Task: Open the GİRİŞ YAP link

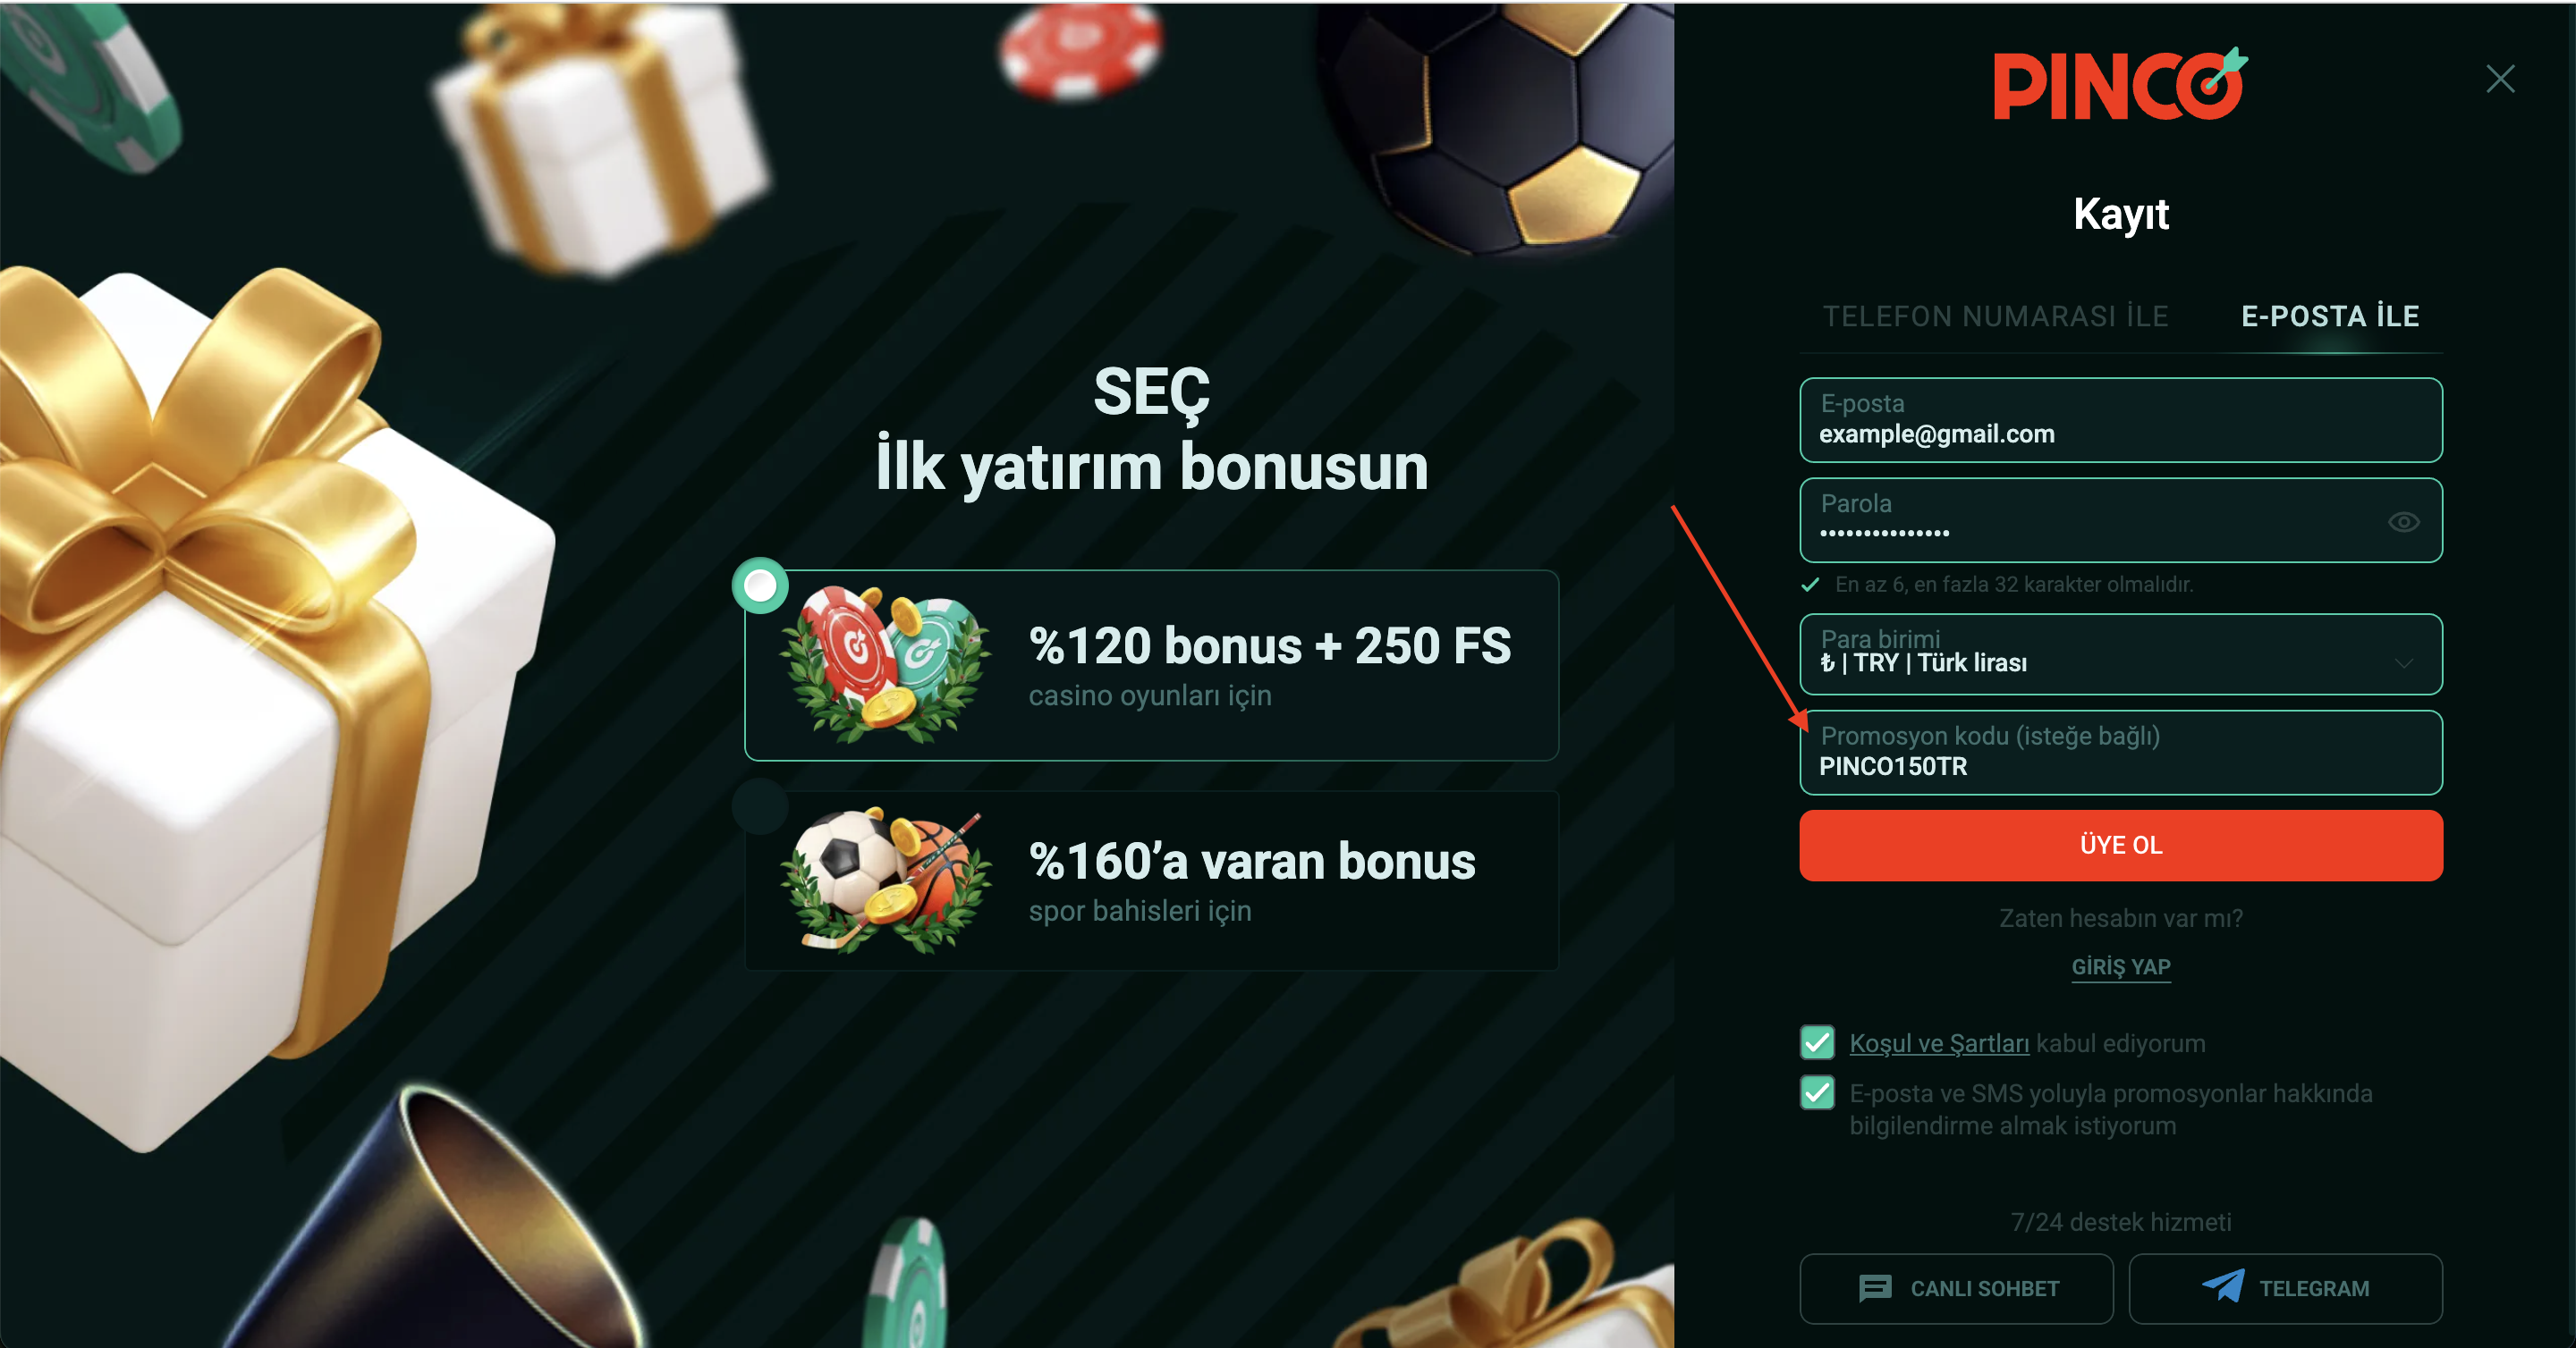Action: (x=2120, y=966)
